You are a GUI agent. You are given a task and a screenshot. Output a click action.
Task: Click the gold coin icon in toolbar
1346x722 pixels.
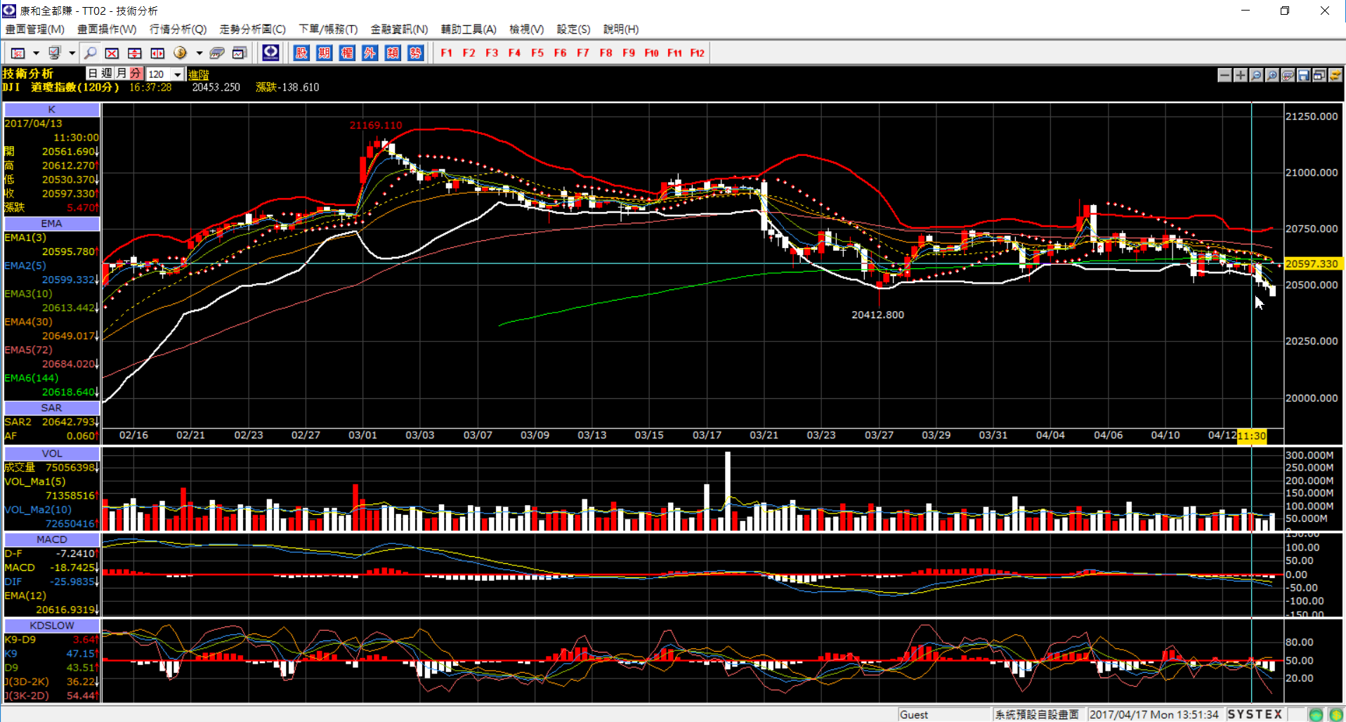pos(181,53)
